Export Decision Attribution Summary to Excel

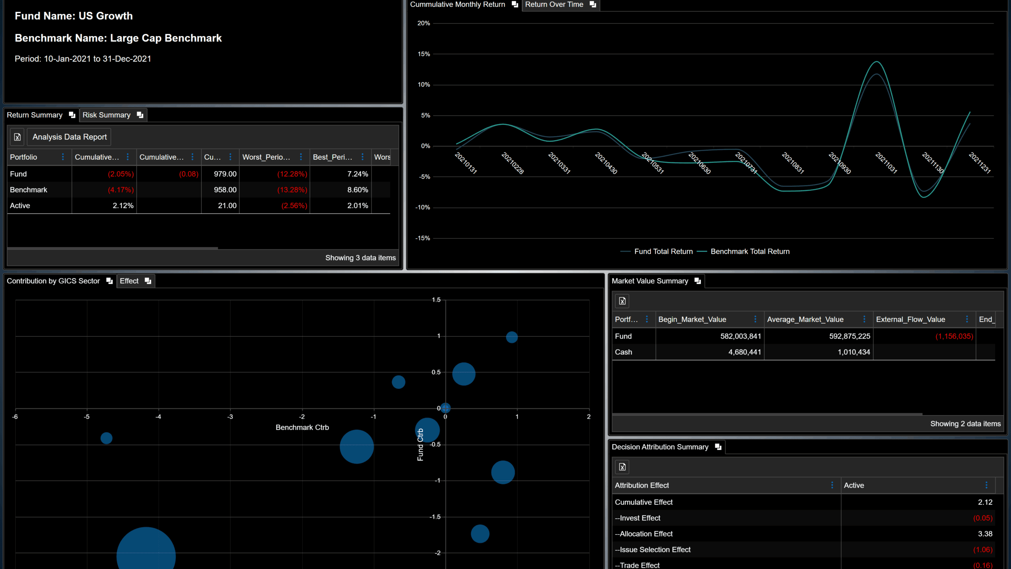pos(622,467)
